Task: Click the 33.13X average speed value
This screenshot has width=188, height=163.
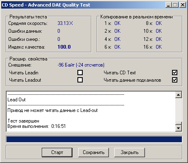Action: click(x=65, y=23)
